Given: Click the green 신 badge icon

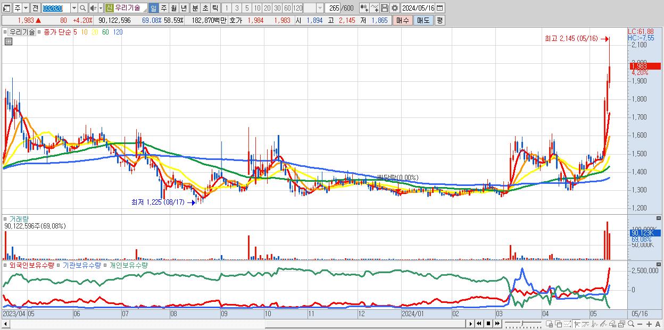Looking at the screenshot, I should [109, 8].
